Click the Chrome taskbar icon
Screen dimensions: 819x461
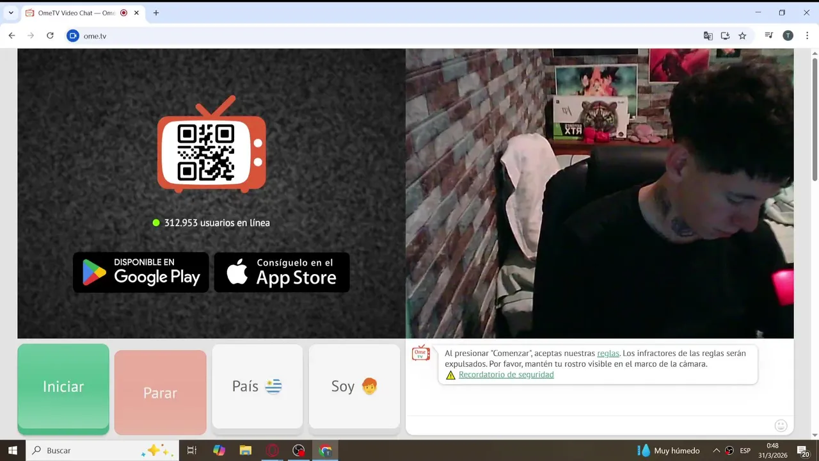(x=326, y=451)
